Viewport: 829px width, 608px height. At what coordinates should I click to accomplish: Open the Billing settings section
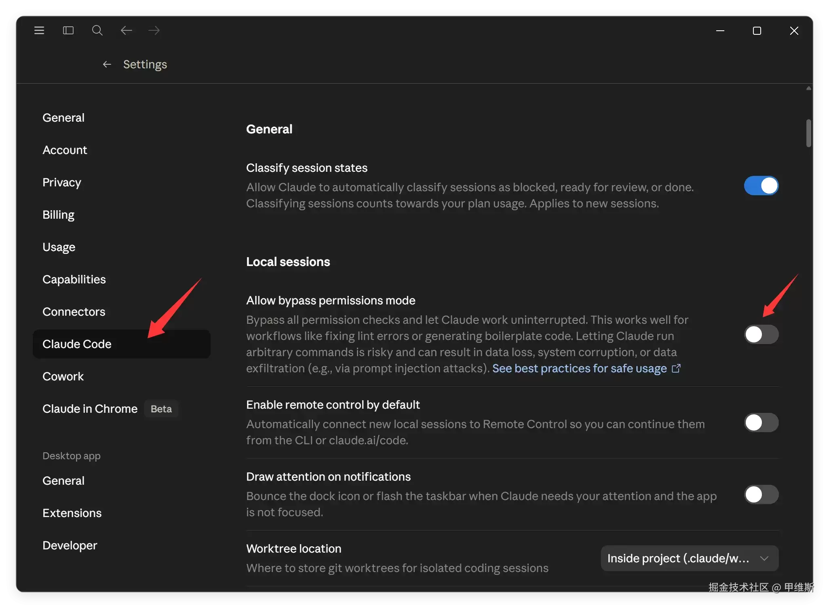[121, 215]
